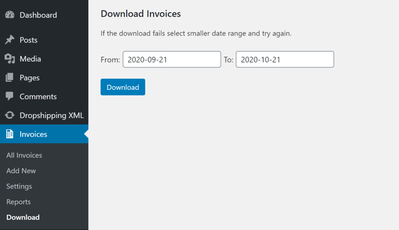
Task: Click the blue Download button
Action: click(x=123, y=87)
